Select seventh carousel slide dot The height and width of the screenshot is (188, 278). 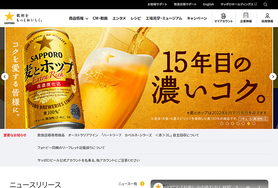point(254,124)
